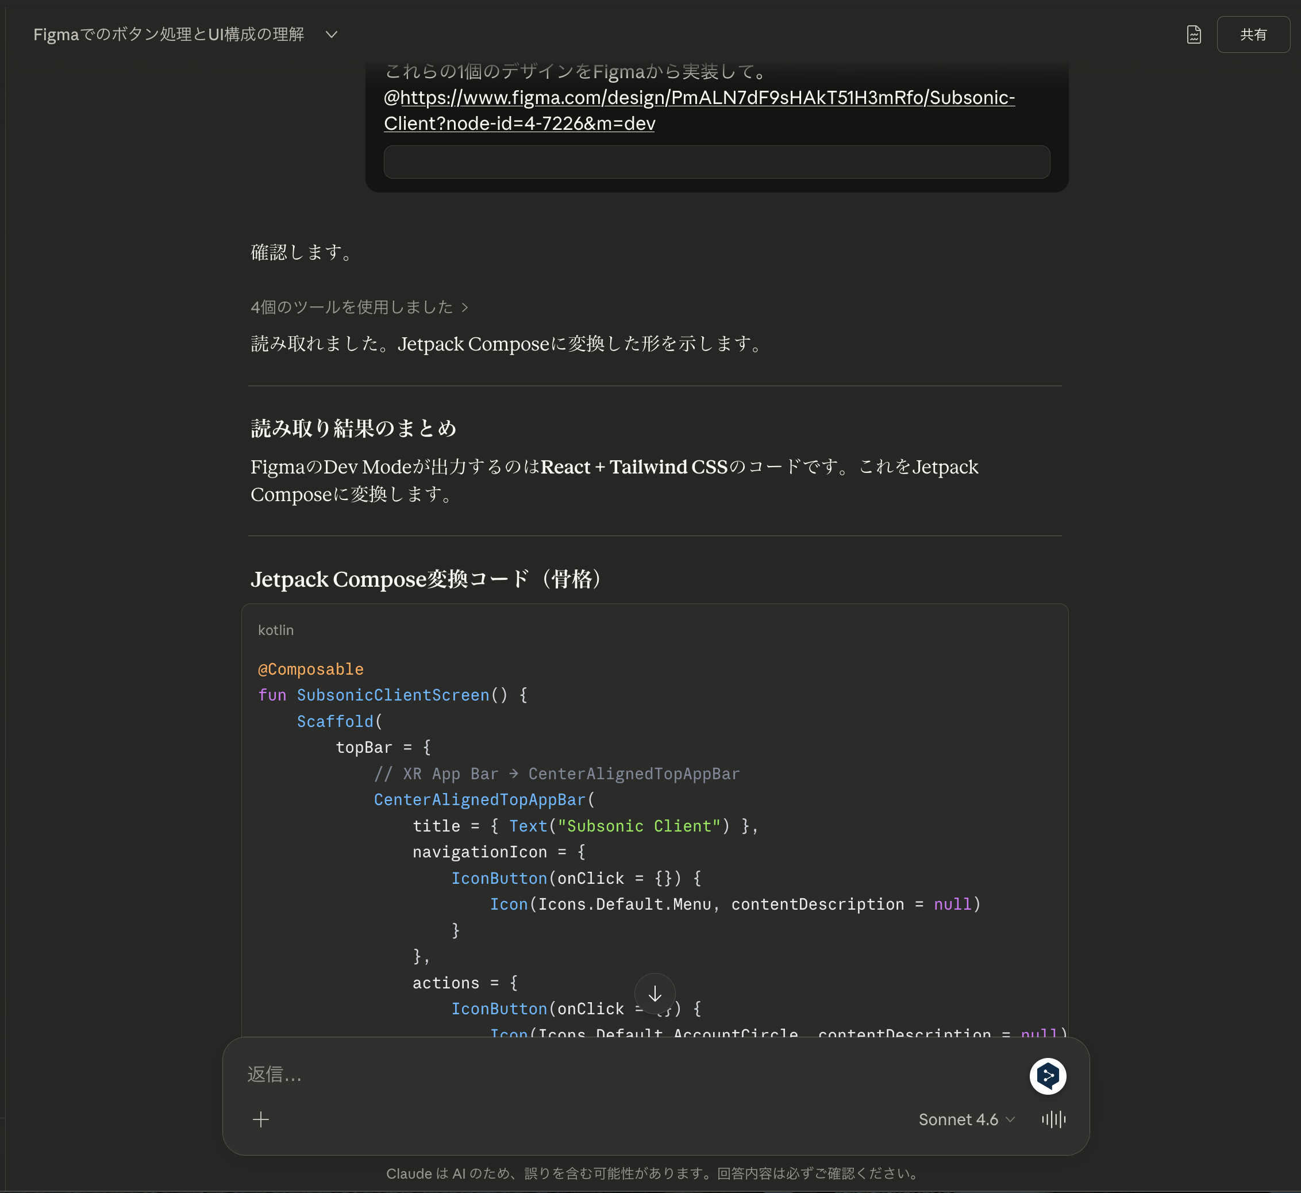Click the empty attachment preview box

[716, 162]
